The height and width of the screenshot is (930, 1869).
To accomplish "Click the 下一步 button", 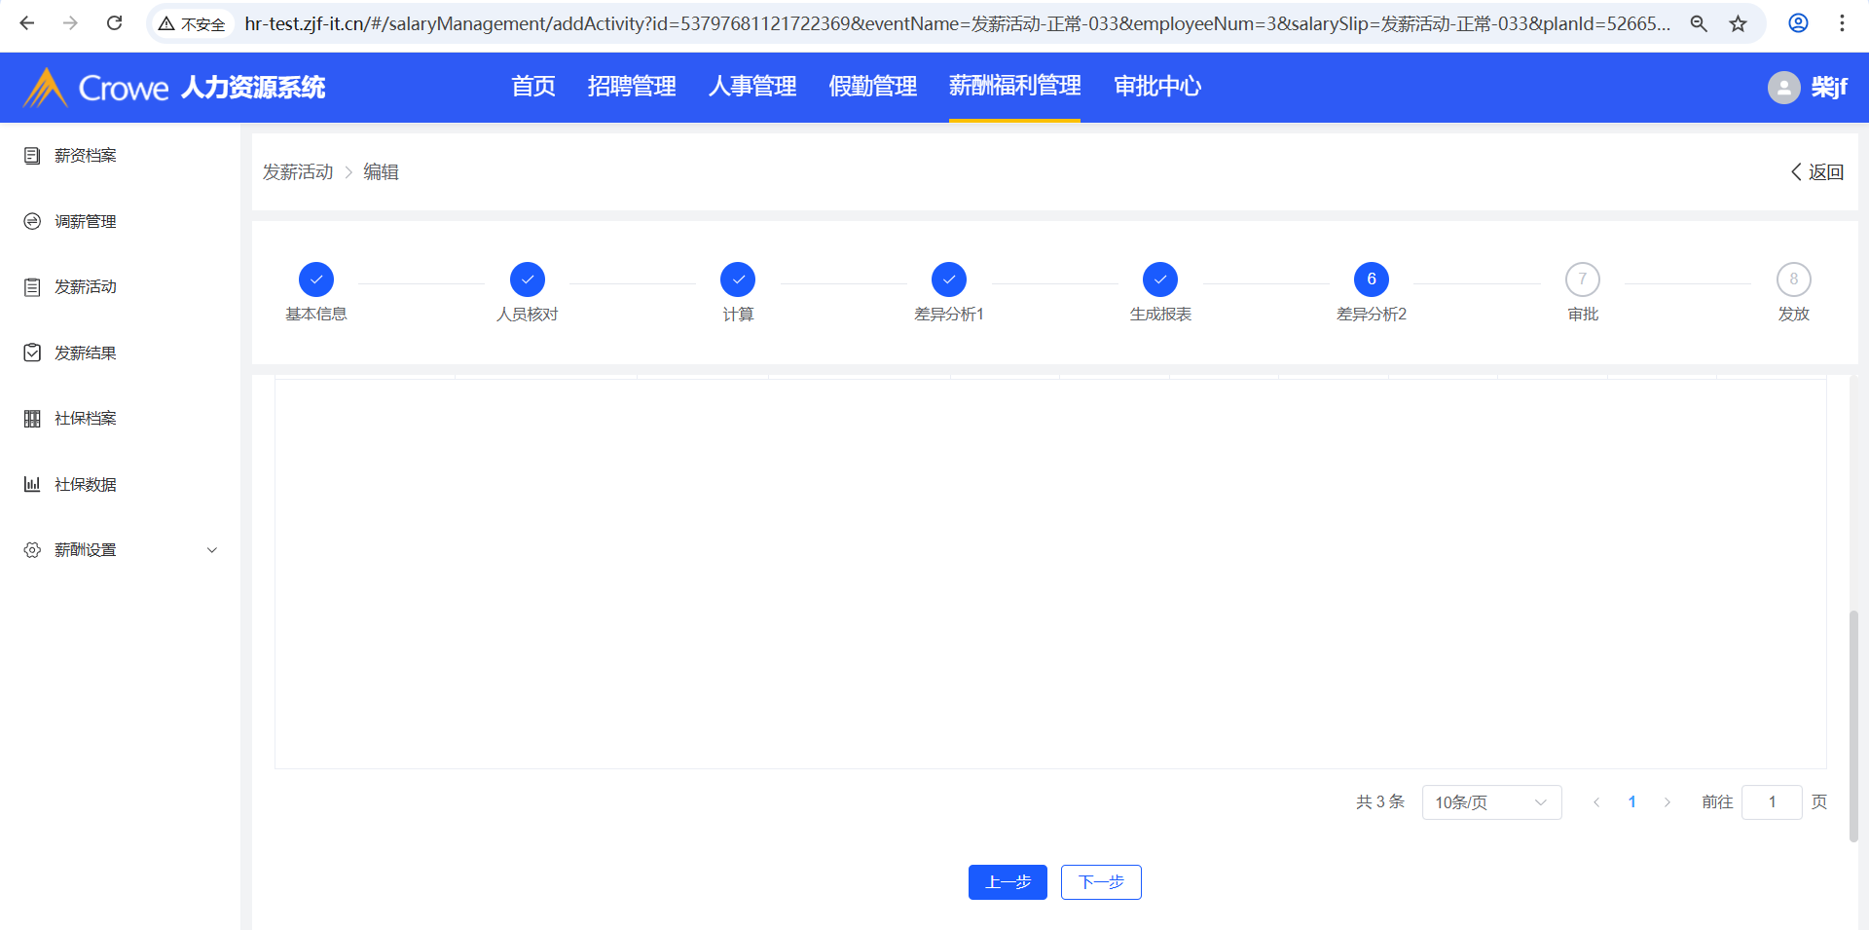I will pos(1101,882).
